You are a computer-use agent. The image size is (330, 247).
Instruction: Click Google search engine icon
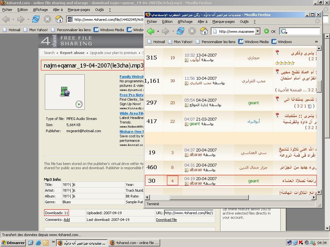coord(284,31)
